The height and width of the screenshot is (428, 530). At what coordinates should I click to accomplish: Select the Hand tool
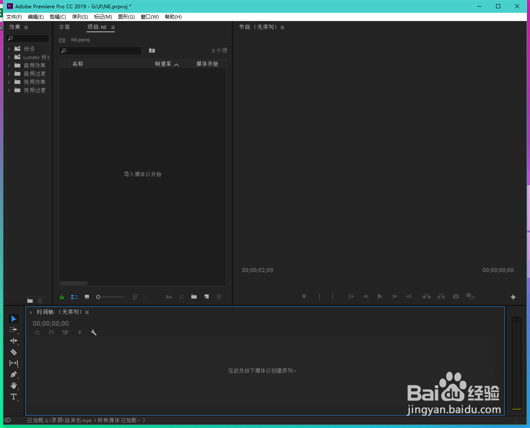14,385
